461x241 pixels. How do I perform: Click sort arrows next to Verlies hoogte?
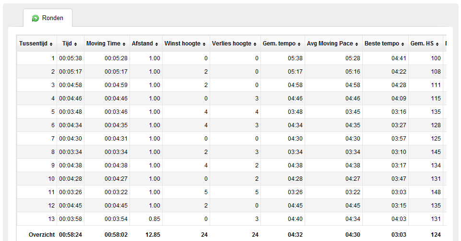pyautogui.click(x=255, y=44)
